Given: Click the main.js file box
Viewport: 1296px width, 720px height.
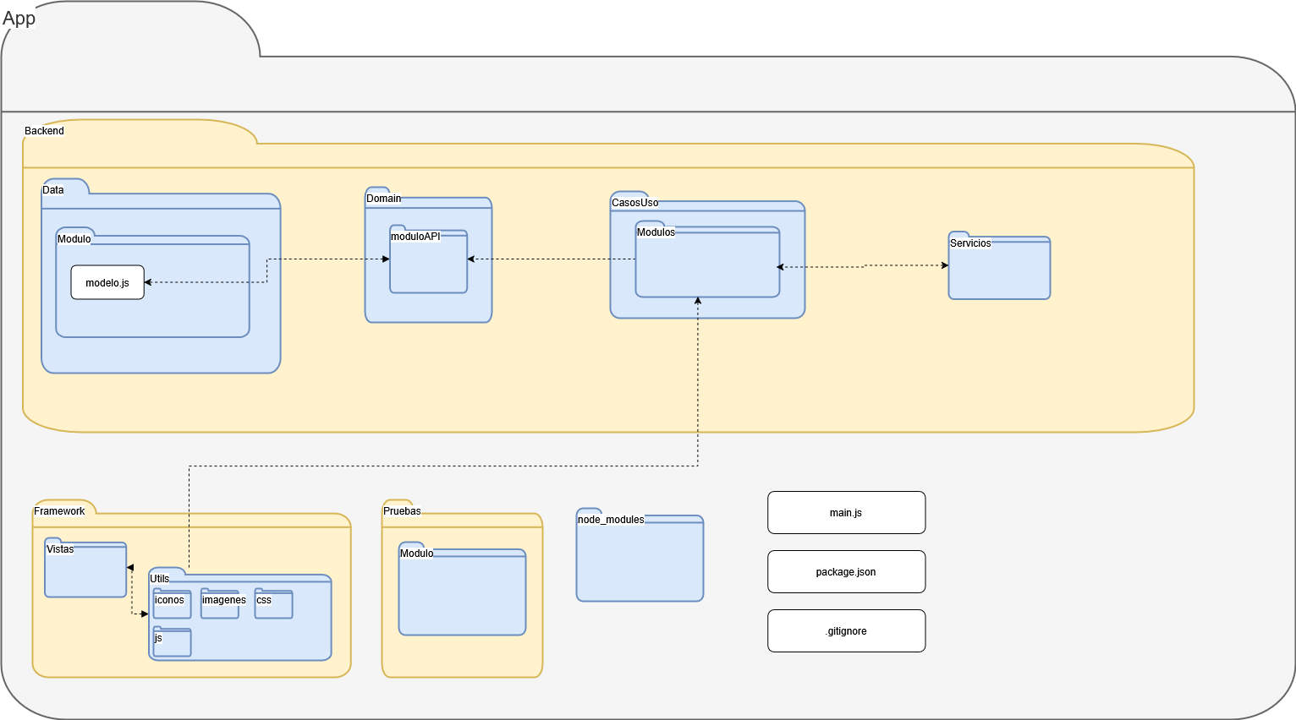Looking at the screenshot, I should click(x=846, y=512).
